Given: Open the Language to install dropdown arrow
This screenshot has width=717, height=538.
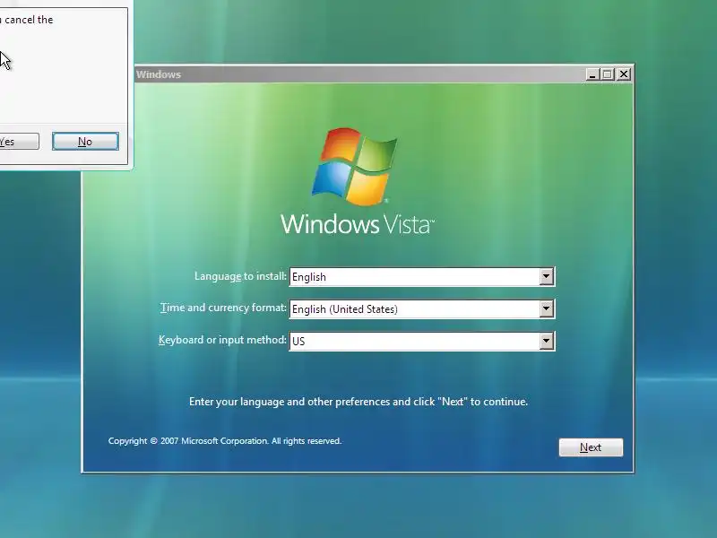Looking at the screenshot, I should [546, 276].
